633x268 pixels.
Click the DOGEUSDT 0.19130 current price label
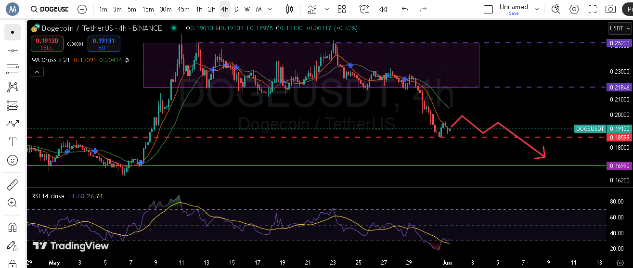click(602, 128)
